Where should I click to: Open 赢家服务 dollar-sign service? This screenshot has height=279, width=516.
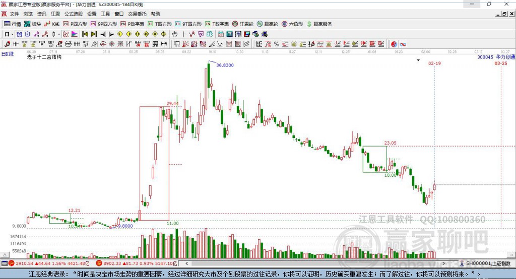[319, 24]
